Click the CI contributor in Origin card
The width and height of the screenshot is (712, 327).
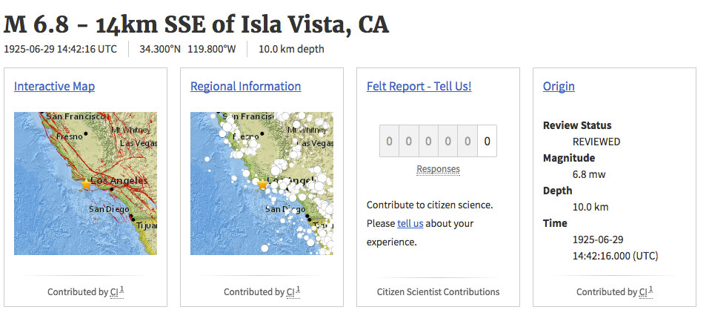click(643, 292)
